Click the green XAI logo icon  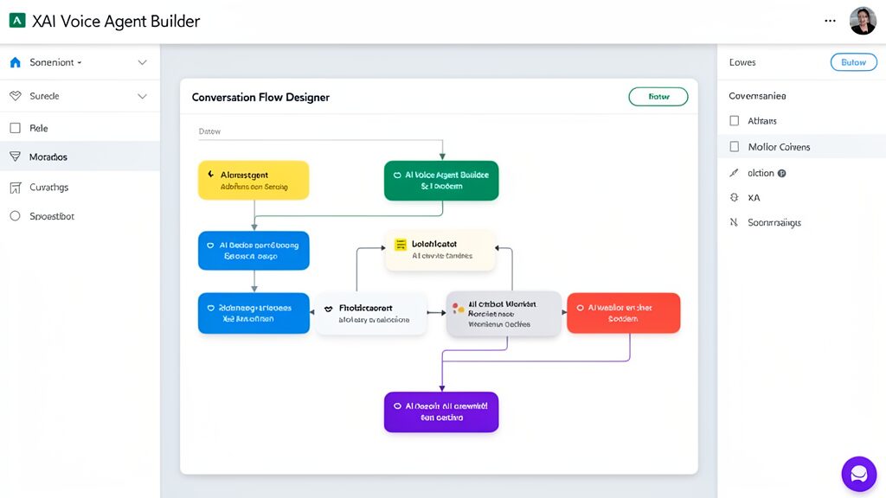point(17,21)
